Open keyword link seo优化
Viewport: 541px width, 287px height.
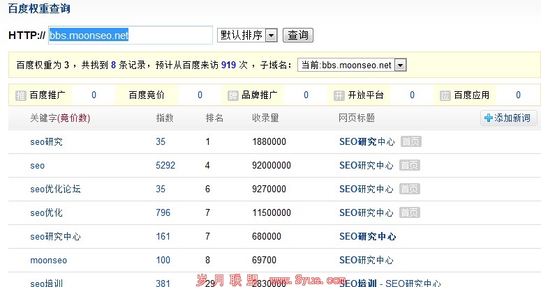click(x=47, y=212)
